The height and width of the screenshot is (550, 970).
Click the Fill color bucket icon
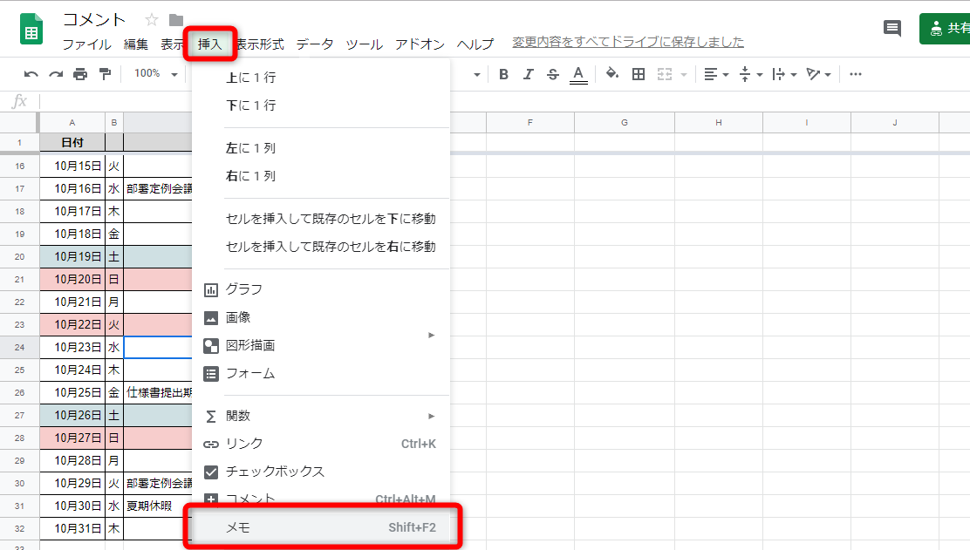tap(611, 74)
